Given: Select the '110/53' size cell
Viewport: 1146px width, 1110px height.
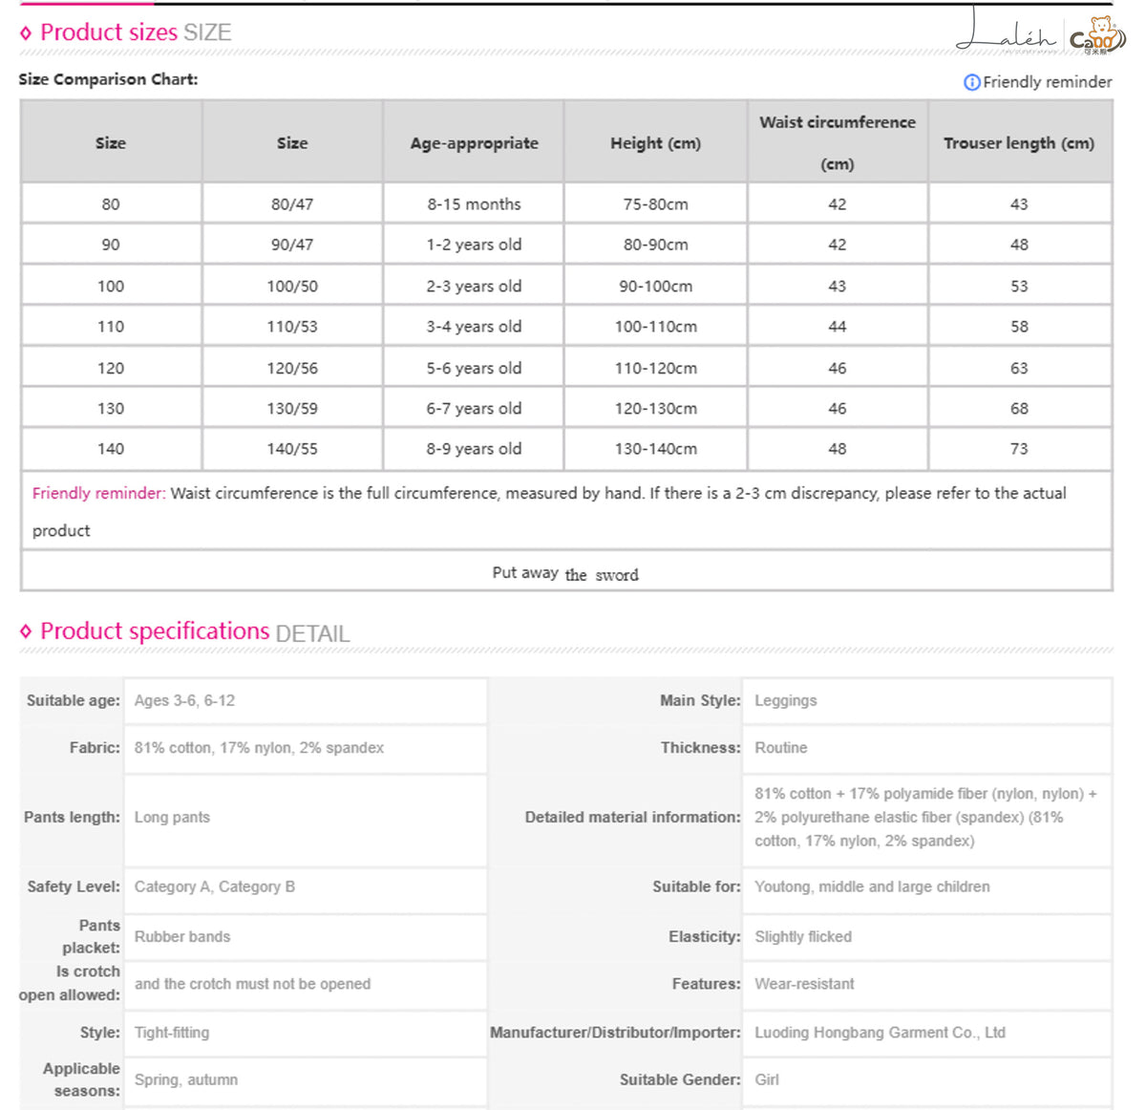Looking at the screenshot, I should click(292, 327).
